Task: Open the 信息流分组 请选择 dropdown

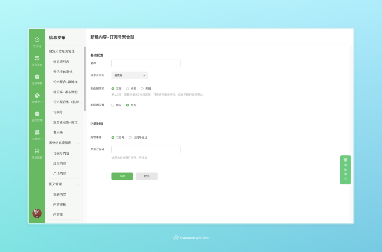Action: pos(129,75)
